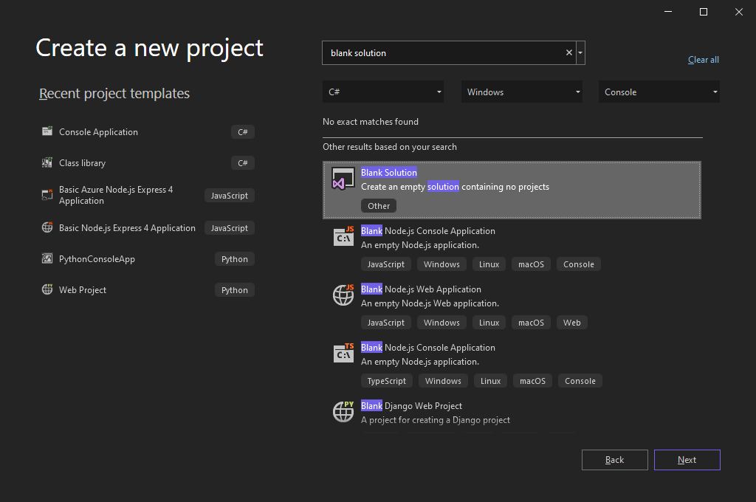
Task: Click the Blank Django Web Project icon
Action: tap(343, 411)
